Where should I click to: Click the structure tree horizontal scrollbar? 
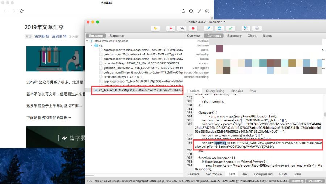(x=89, y=175)
